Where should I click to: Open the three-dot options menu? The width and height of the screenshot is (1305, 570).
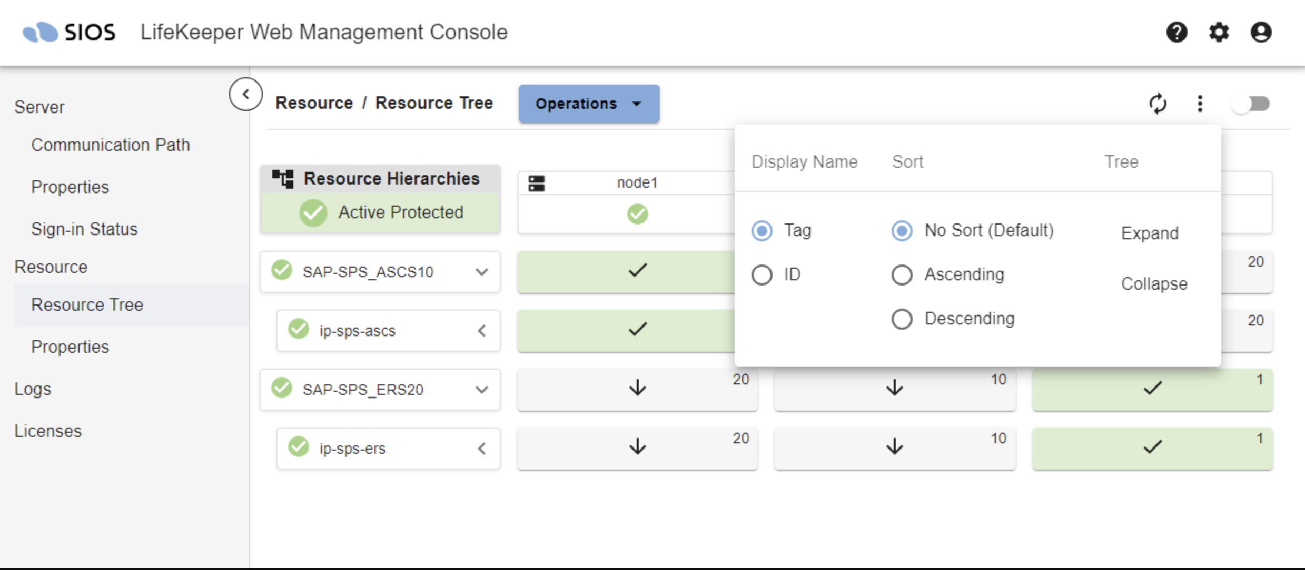[1200, 104]
